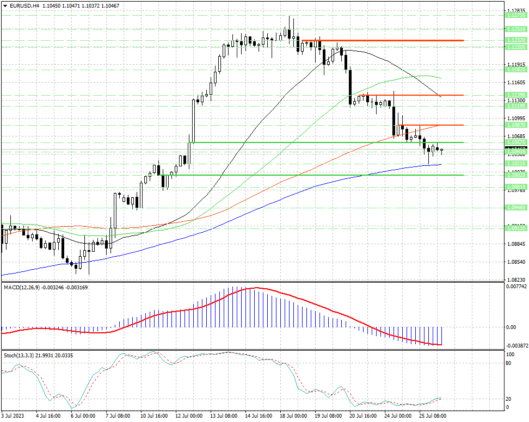Click the 19 Jul 08:00 time axis label
Screen dimensions: 529x422
[328, 415]
